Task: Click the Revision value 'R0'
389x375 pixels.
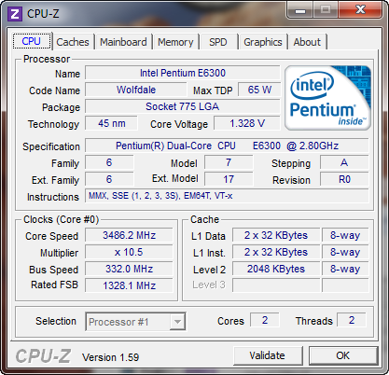Action: coord(344,179)
